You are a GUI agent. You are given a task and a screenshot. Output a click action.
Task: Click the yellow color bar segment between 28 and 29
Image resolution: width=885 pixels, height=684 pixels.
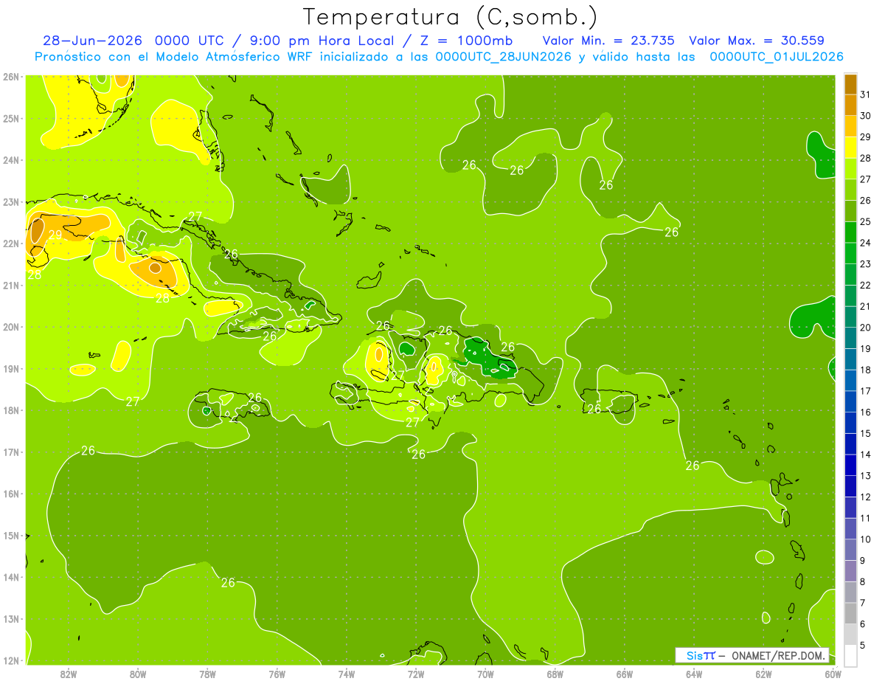(850, 148)
